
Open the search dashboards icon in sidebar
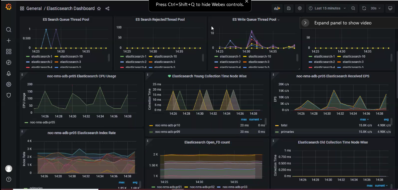pos(9,30)
